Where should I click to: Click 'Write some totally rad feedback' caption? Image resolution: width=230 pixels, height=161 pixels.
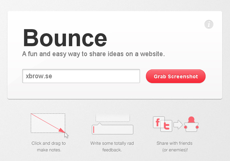coord(112,146)
